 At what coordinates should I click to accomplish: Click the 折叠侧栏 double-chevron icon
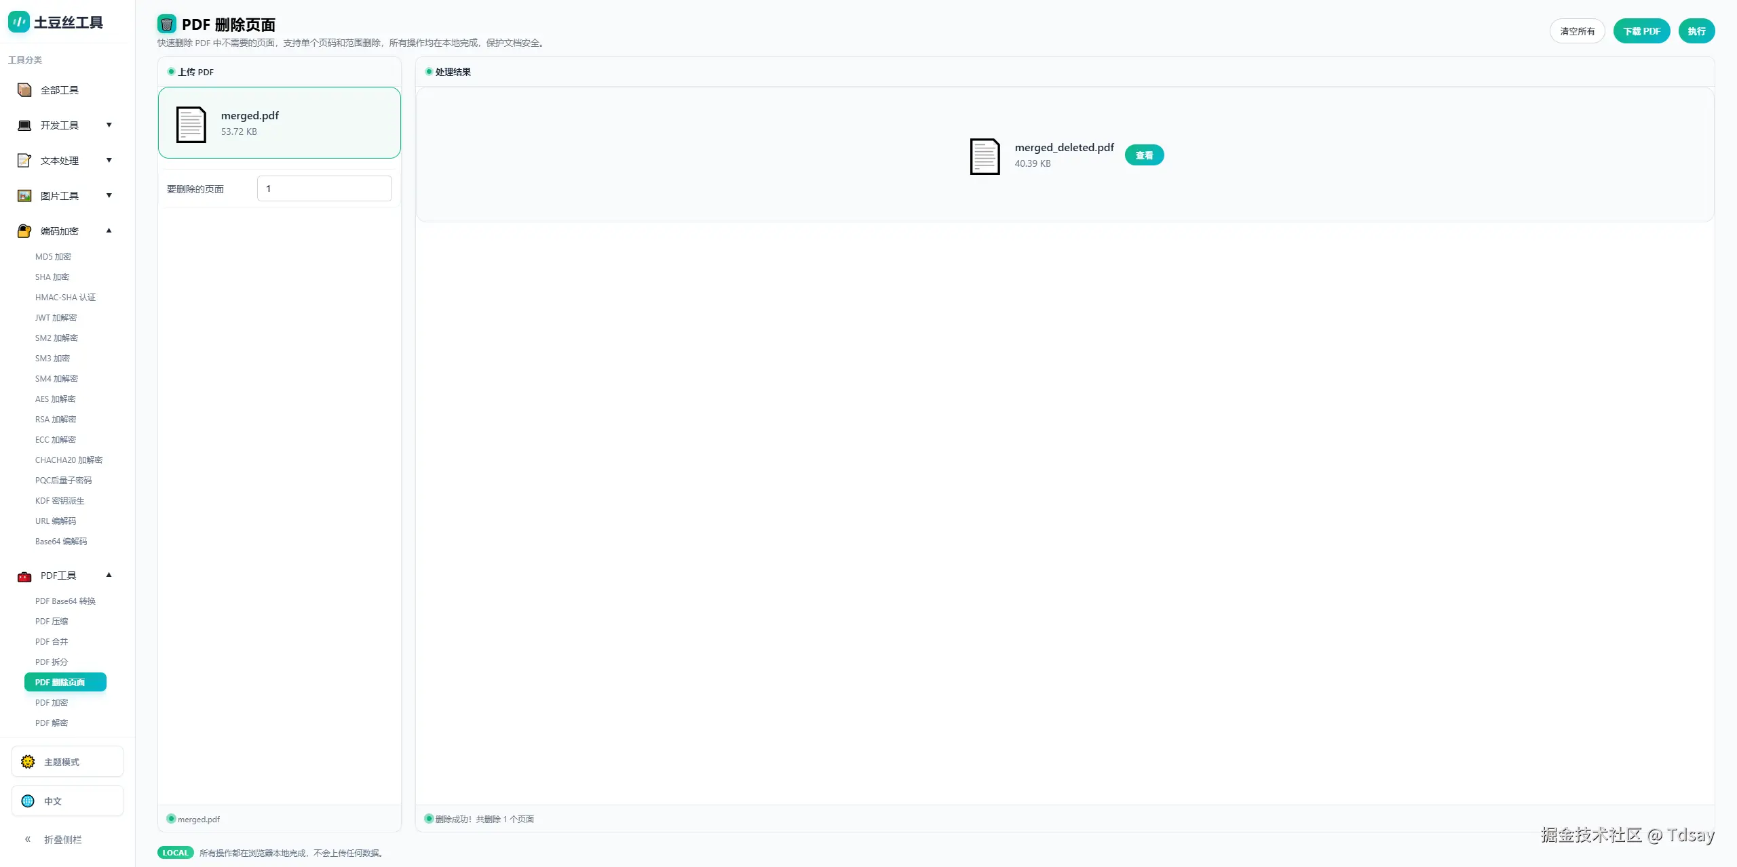tap(28, 839)
